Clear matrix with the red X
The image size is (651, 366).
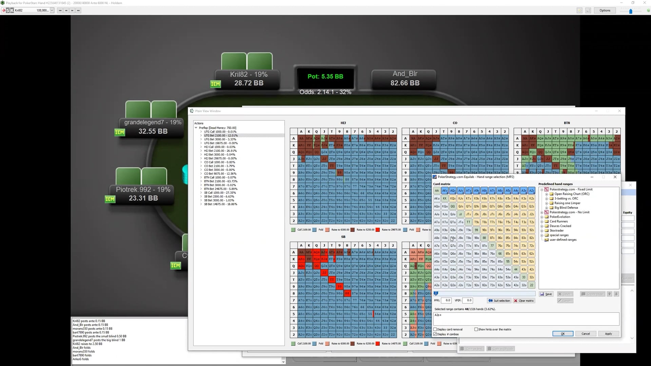point(524,301)
